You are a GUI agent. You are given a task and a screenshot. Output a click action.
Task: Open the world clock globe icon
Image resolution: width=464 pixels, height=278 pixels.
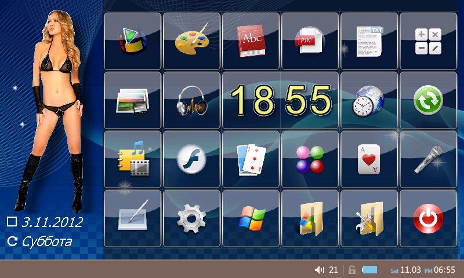click(x=369, y=100)
